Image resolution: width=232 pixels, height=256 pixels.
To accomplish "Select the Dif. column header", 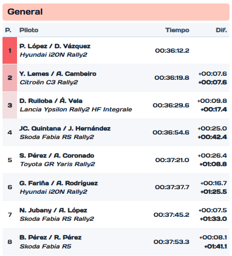I will [221, 30].
